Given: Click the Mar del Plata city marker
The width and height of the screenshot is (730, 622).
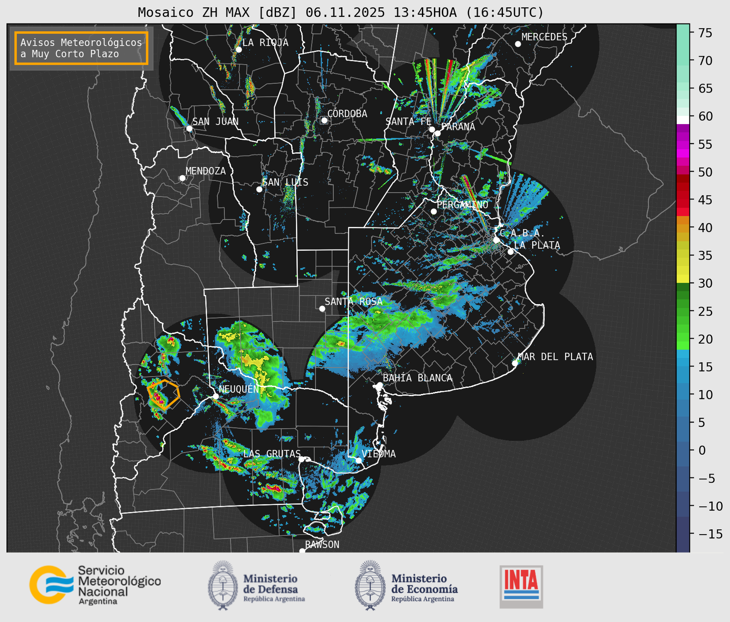Looking at the screenshot, I should 515,363.
